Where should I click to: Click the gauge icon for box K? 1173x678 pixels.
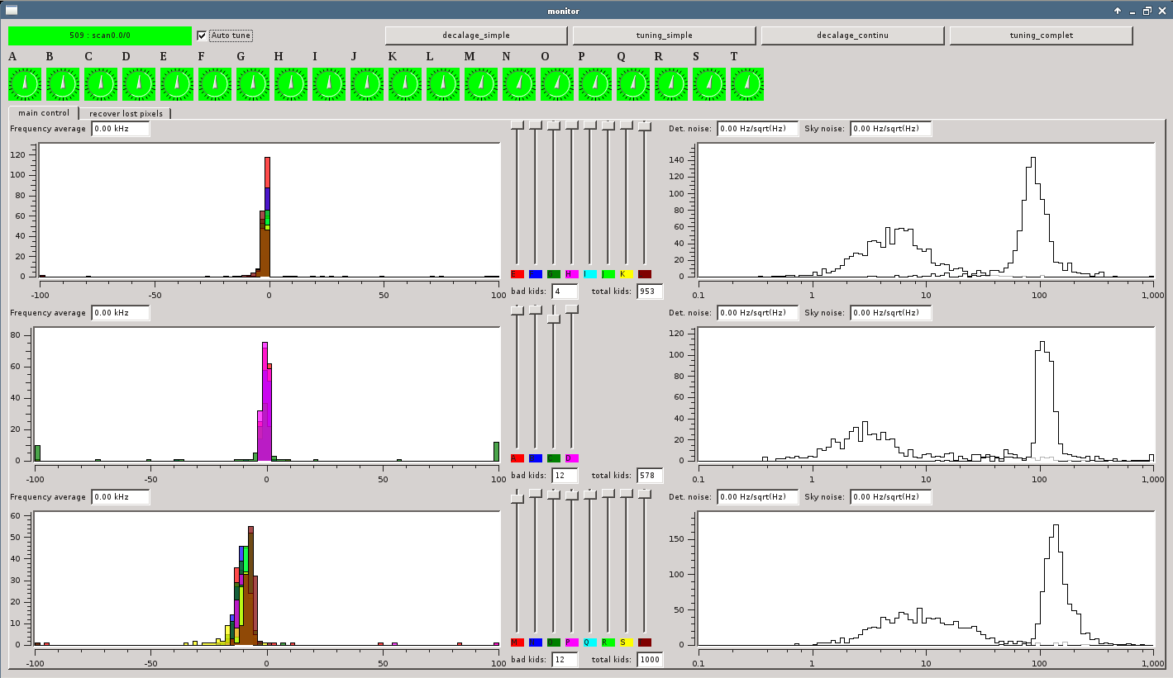(405, 84)
